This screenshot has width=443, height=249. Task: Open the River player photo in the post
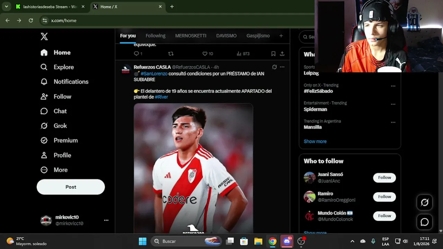point(193,168)
